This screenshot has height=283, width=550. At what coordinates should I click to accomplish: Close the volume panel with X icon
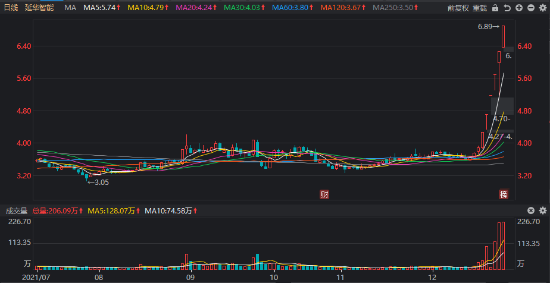click(531, 210)
